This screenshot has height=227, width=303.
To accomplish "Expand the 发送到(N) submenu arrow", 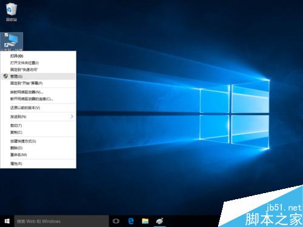I will 72,117.
